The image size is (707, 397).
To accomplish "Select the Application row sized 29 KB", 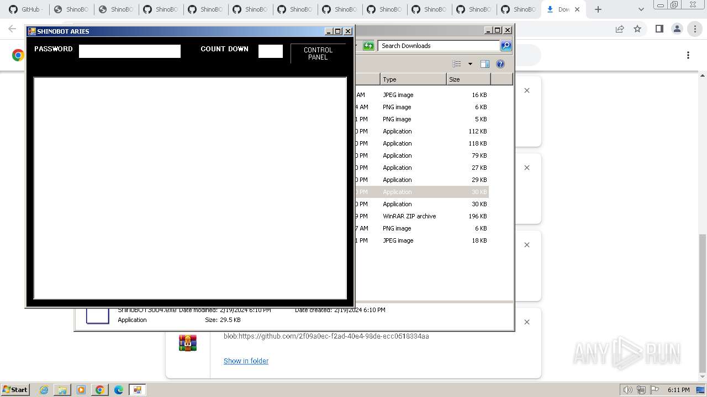I will [x=422, y=180].
